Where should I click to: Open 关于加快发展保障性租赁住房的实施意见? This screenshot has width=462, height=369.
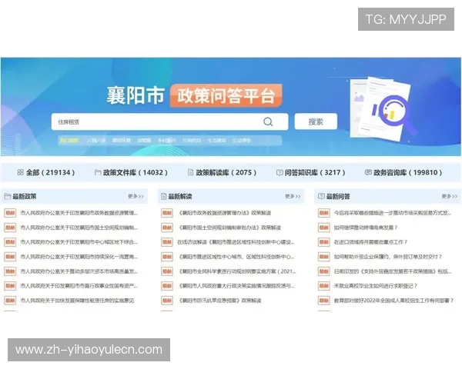(77, 301)
